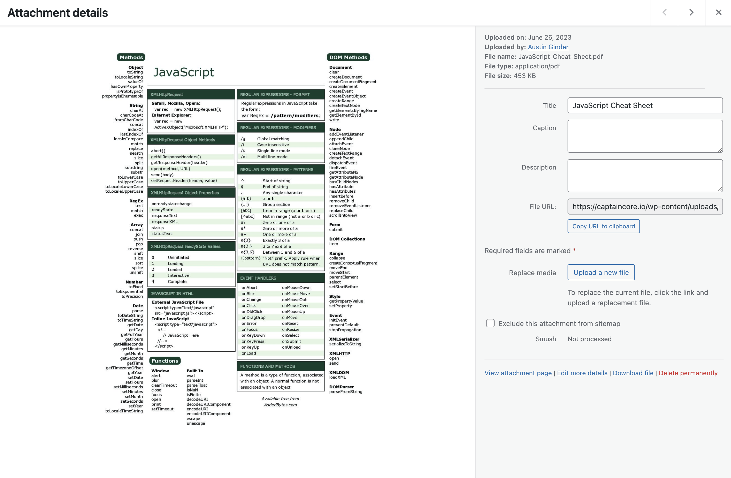731x478 pixels.
Task: Click the 'Attachment details' heading
Action: tap(58, 13)
